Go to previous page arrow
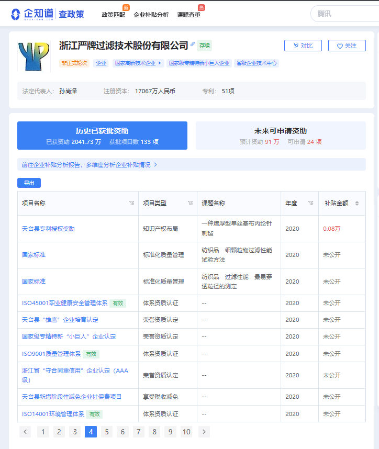379x449 pixels. [x=25, y=432]
